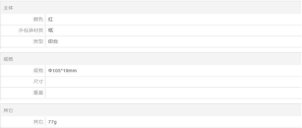Select the Φ105*19mm specification value

tap(62, 71)
